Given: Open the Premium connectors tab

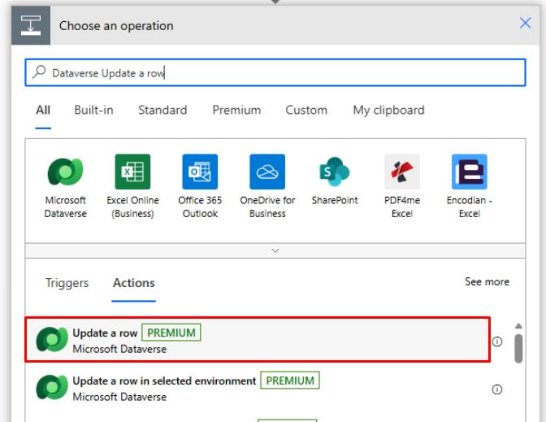Looking at the screenshot, I should (x=236, y=110).
